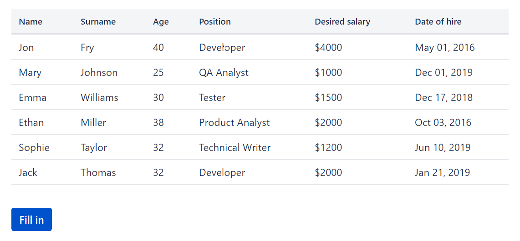Click the surname cell Thomas

point(98,173)
